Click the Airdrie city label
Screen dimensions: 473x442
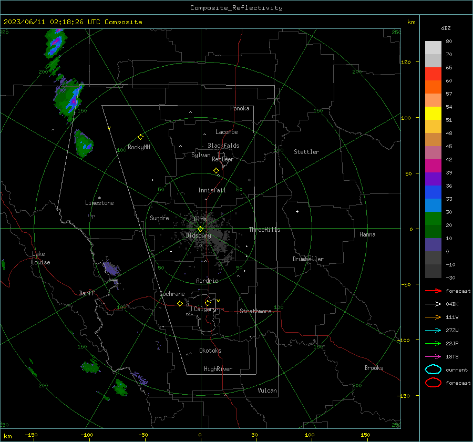coord(207,281)
